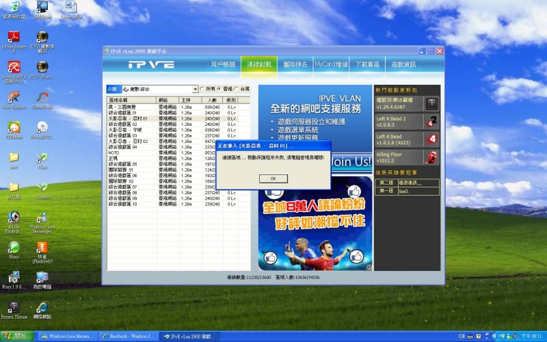This screenshot has width=547, height=342.
Task: Select room 綜合遊戲區 05
Action: coord(161,164)
